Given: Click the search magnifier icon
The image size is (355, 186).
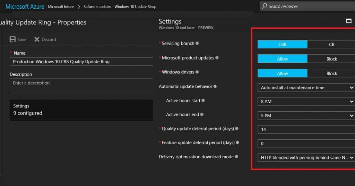Looking at the screenshot, I should pos(264,6).
